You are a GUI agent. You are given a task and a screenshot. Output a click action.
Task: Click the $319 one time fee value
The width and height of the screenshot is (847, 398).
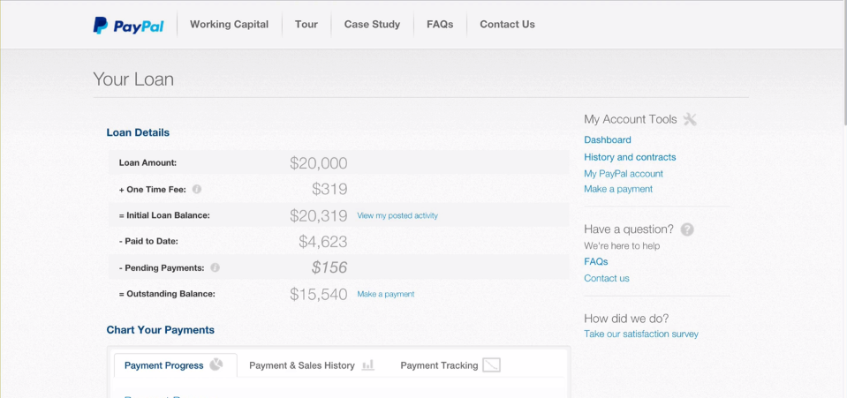click(x=329, y=189)
